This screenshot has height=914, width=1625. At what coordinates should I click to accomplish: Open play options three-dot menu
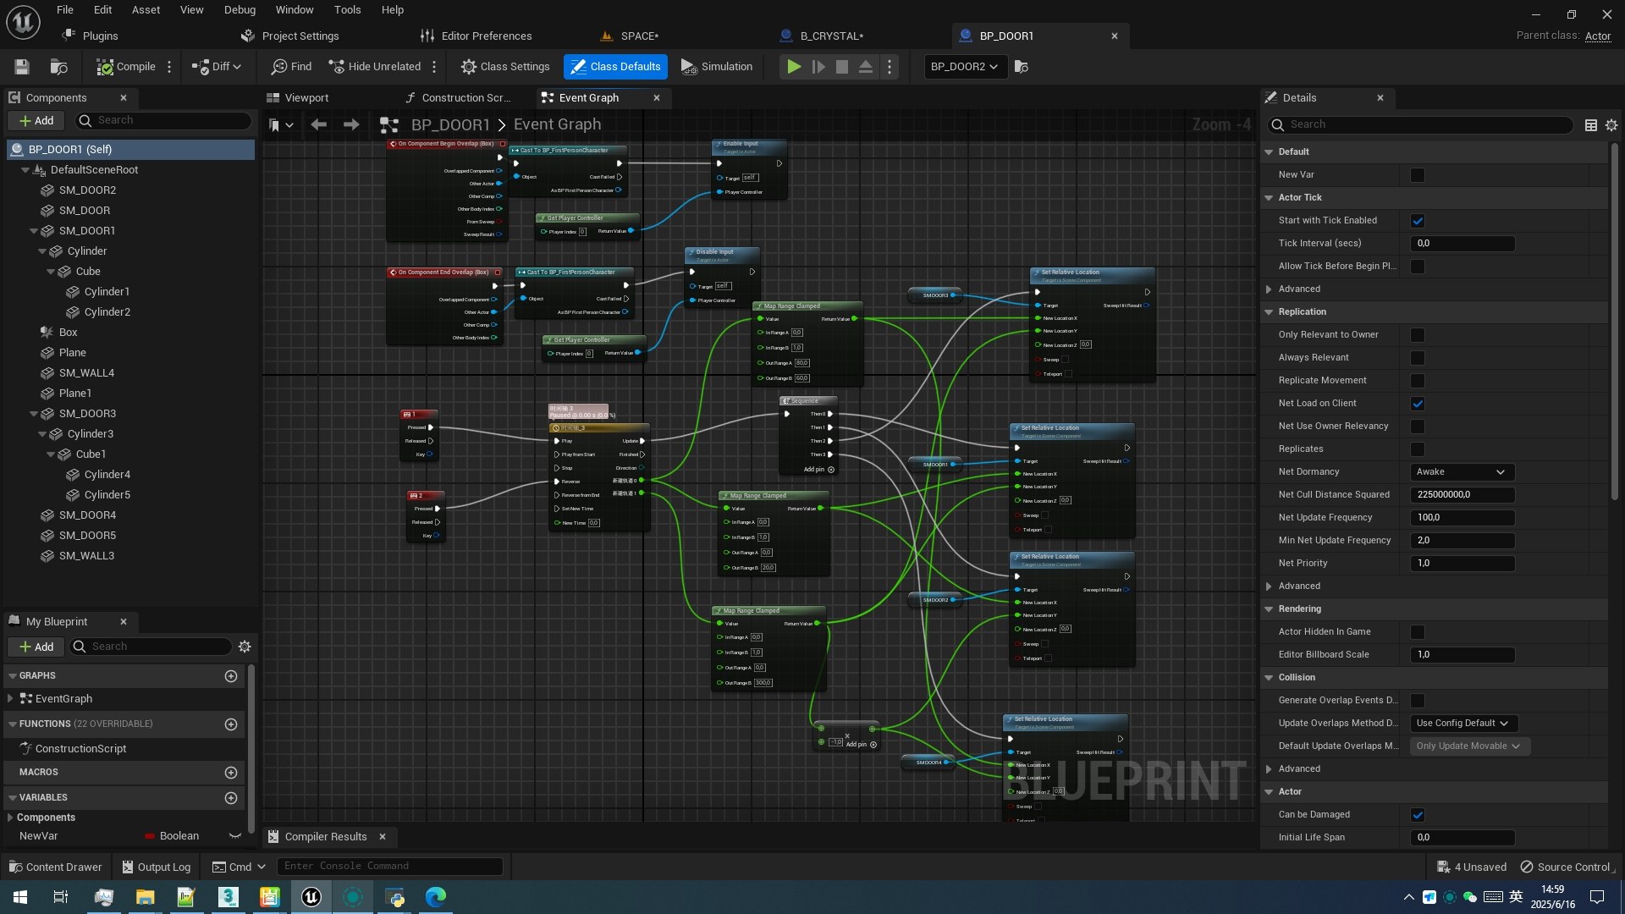(889, 67)
